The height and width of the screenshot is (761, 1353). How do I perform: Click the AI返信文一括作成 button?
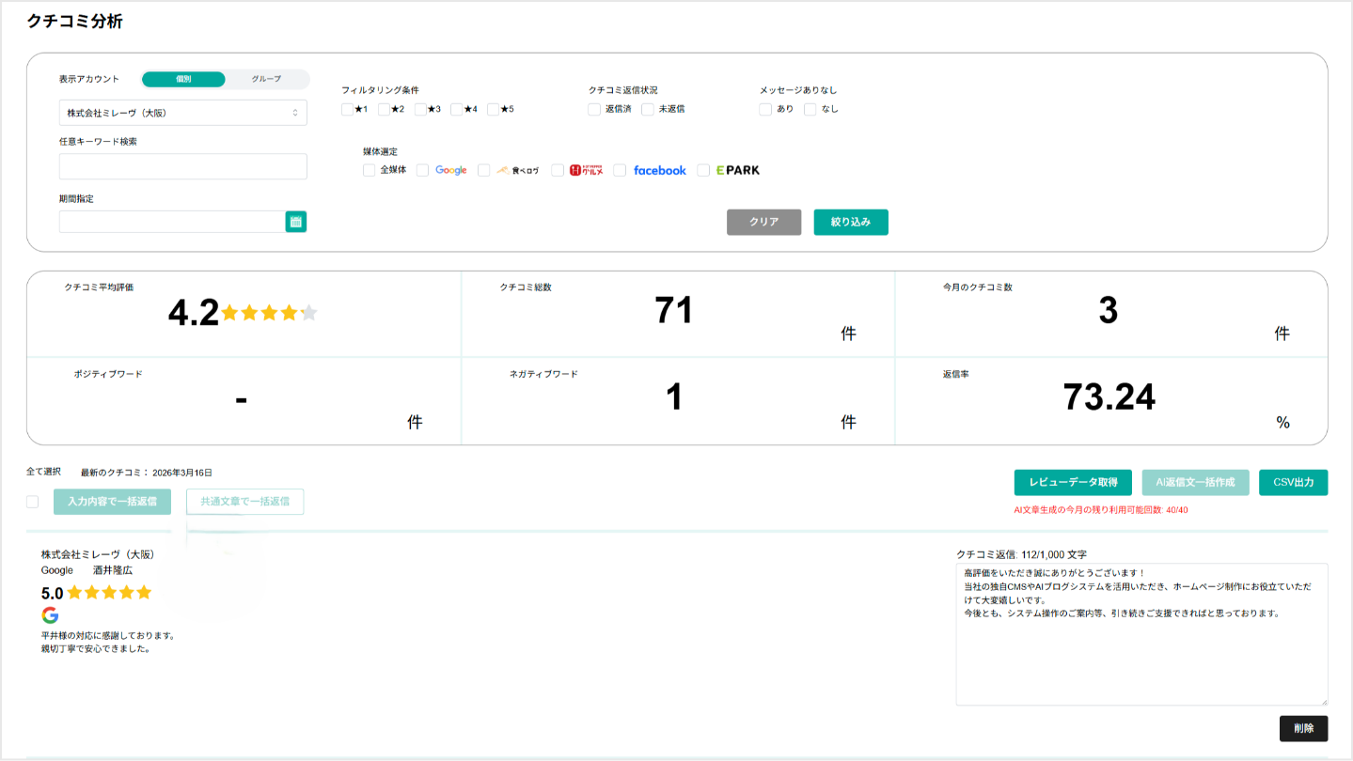click(x=1196, y=482)
